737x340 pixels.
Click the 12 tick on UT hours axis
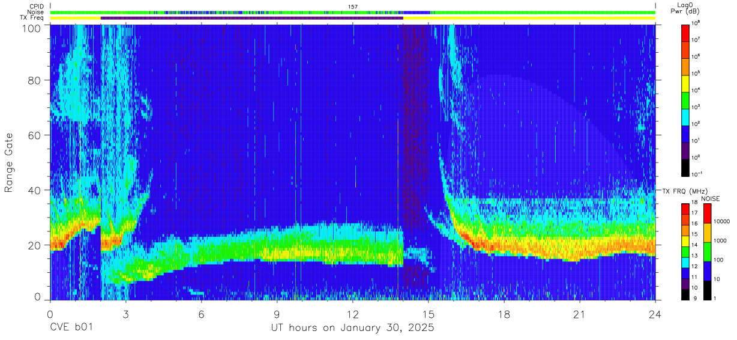pyautogui.click(x=353, y=314)
